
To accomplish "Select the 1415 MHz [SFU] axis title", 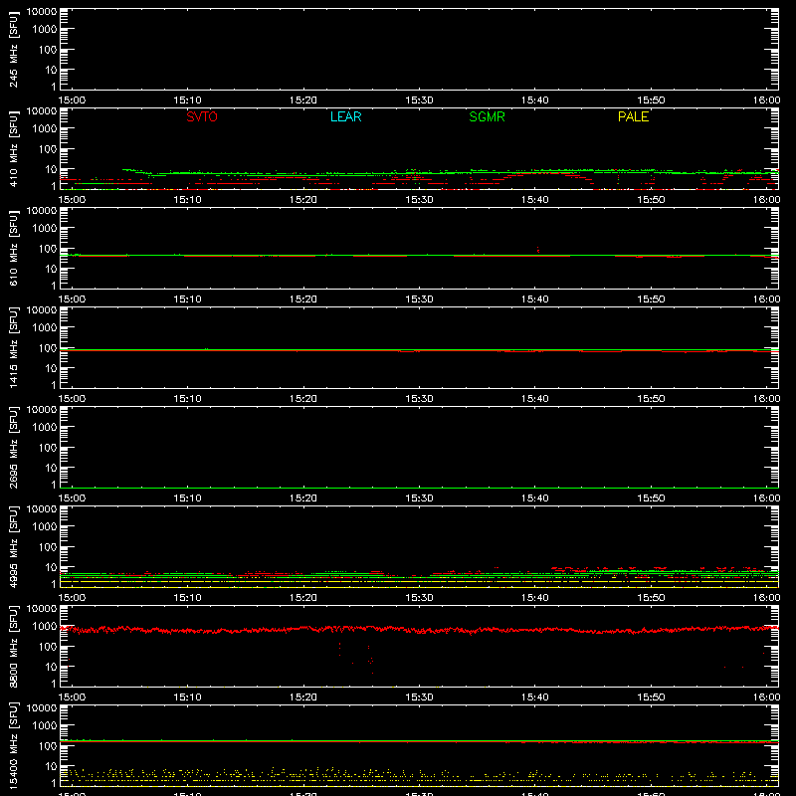I will click(x=13, y=347).
